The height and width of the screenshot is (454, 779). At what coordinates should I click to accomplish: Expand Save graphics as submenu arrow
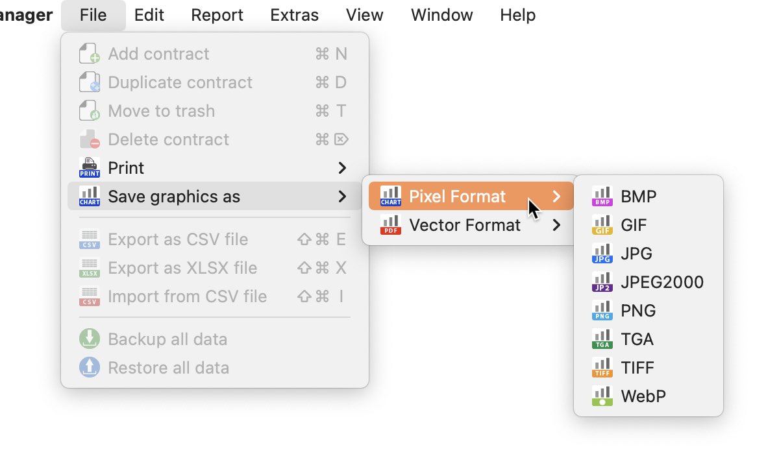click(342, 197)
